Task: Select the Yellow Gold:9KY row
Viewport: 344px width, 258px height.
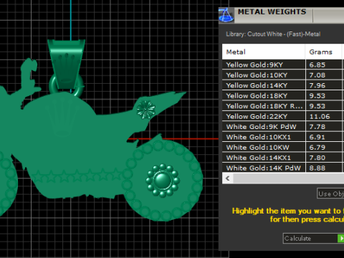Action: (283, 64)
